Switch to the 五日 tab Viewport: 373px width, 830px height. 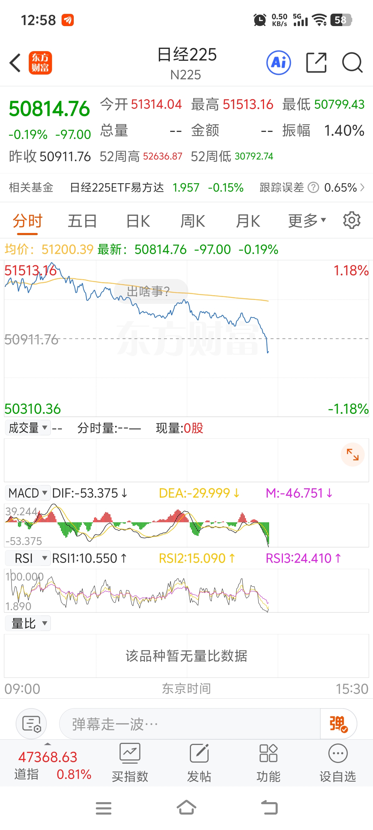click(82, 221)
